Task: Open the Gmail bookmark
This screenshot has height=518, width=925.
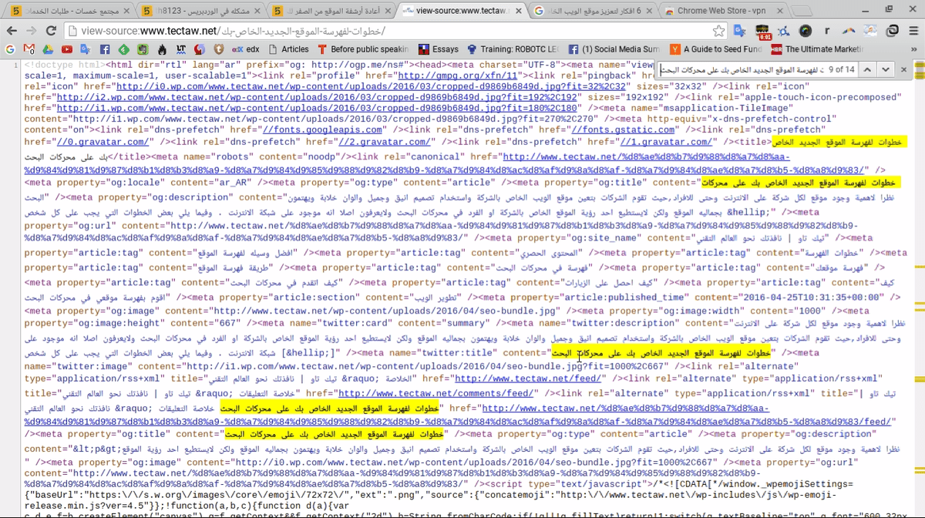Action: pos(29,49)
